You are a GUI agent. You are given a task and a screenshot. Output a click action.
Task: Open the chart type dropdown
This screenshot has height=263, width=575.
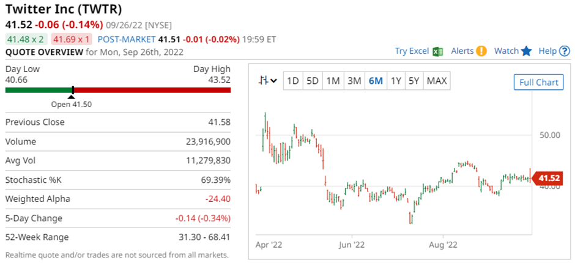[267, 81]
